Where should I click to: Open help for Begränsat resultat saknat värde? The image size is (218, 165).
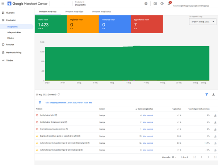point(79,136)
